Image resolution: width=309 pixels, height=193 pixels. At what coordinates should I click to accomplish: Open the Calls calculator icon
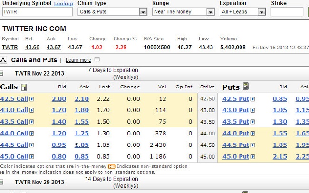(24, 87)
